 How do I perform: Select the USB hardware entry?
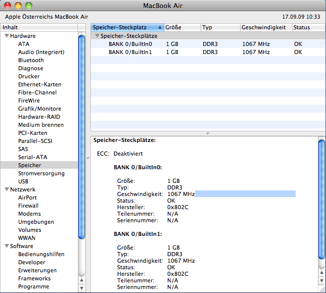click(23, 181)
